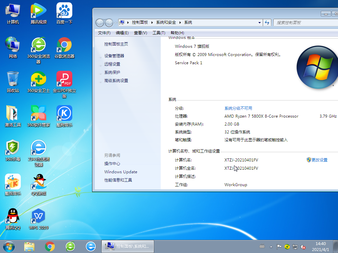
Task: Open 设备管理器 from the left sidebar
Action: [114, 56]
